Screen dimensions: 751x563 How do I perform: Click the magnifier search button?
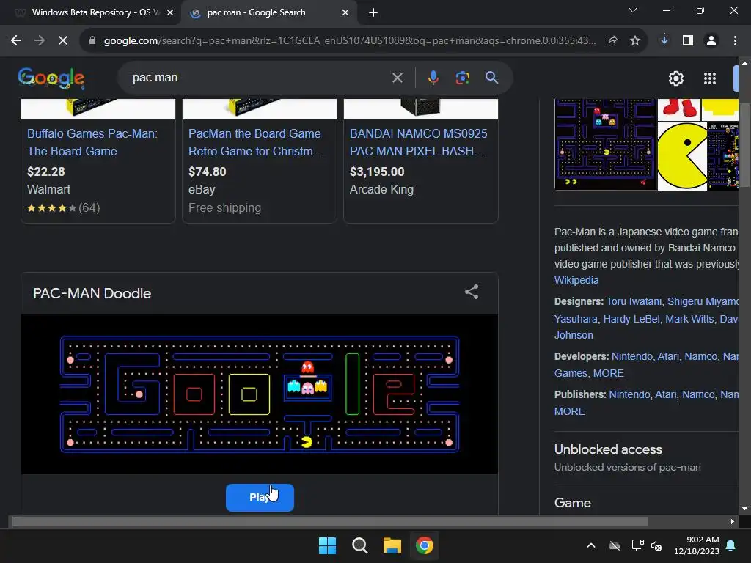point(492,78)
